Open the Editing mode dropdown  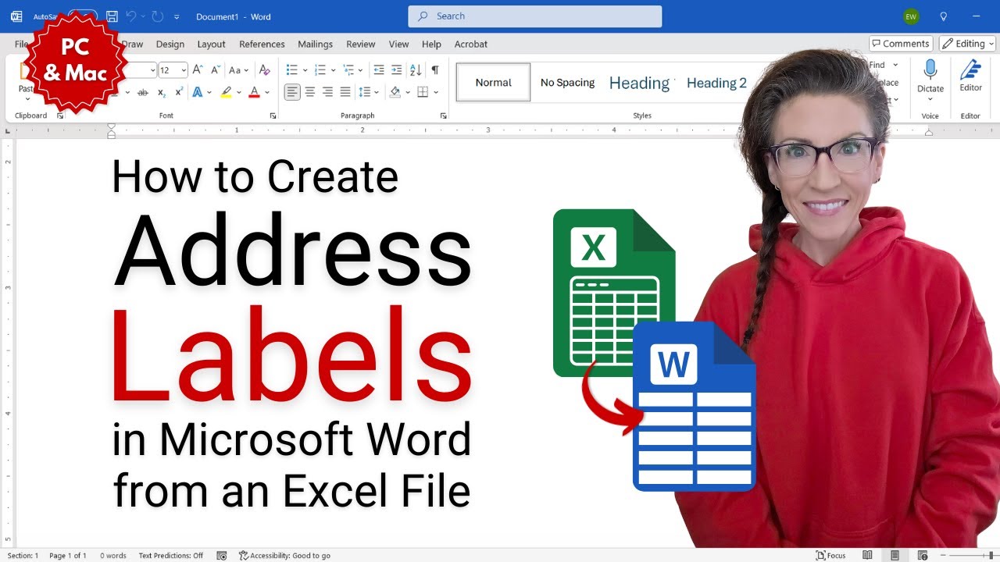pyautogui.click(x=968, y=44)
